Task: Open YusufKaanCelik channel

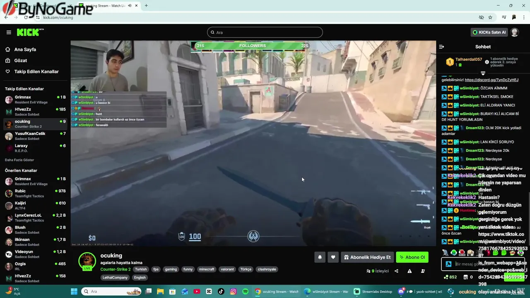Action: click(35, 136)
